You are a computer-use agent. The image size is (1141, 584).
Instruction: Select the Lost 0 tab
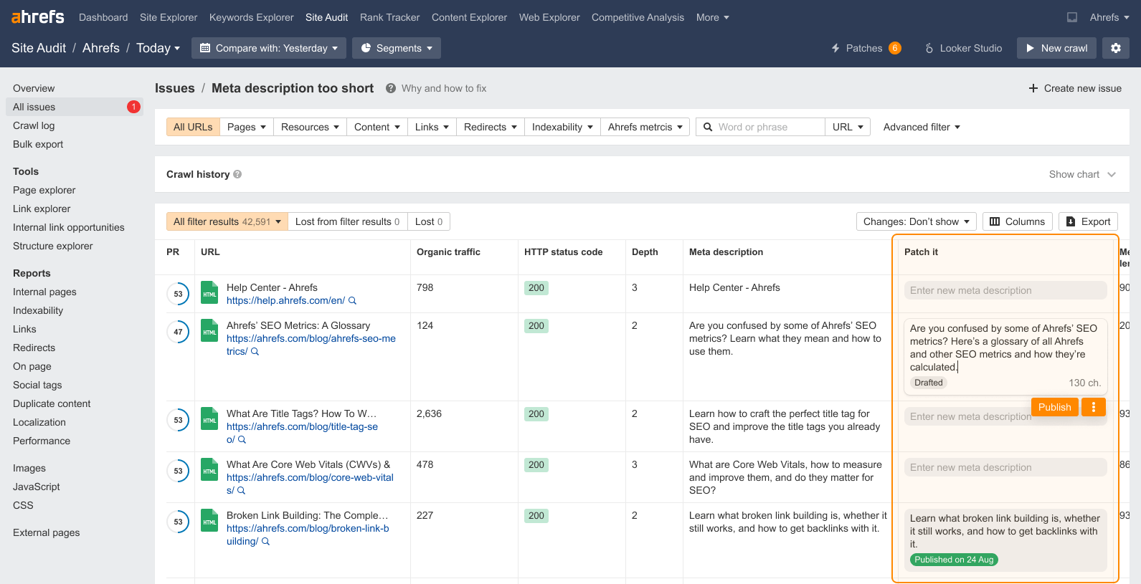pyautogui.click(x=429, y=221)
